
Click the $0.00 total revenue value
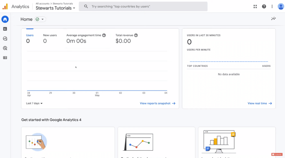point(123,41)
